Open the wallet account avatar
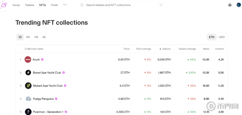The height and width of the screenshot is (115, 242). (239, 5)
